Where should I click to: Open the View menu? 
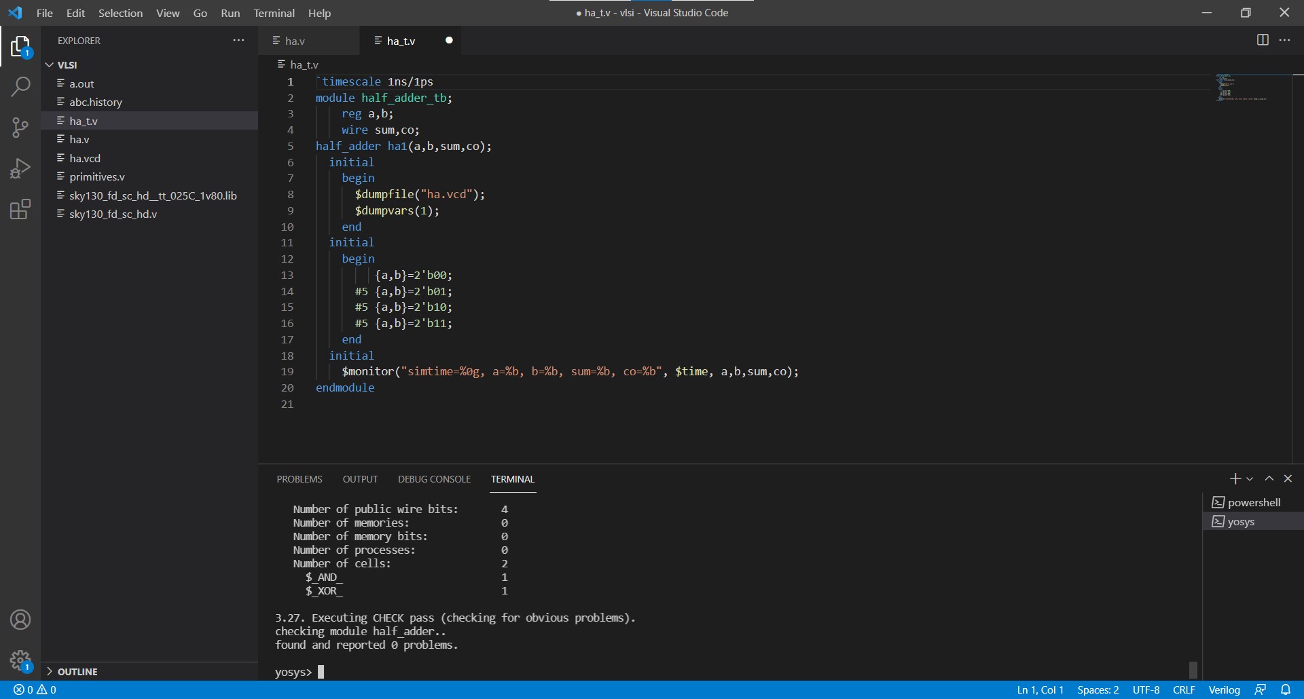point(168,13)
